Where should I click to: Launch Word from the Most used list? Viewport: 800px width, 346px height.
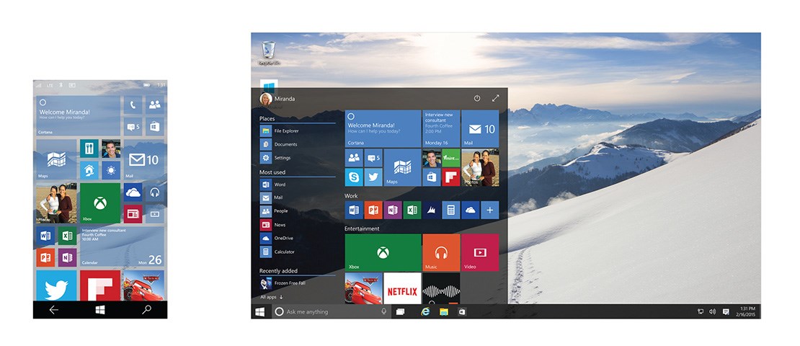pyautogui.click(x=298, y=185)
